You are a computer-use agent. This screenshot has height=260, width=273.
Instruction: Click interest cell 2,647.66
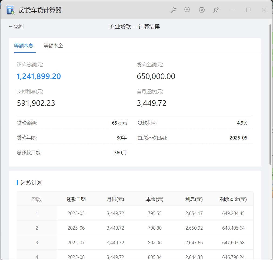point(194,243)
